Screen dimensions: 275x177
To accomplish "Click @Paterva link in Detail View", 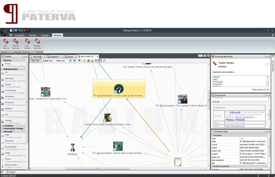I will coord(230,119).
